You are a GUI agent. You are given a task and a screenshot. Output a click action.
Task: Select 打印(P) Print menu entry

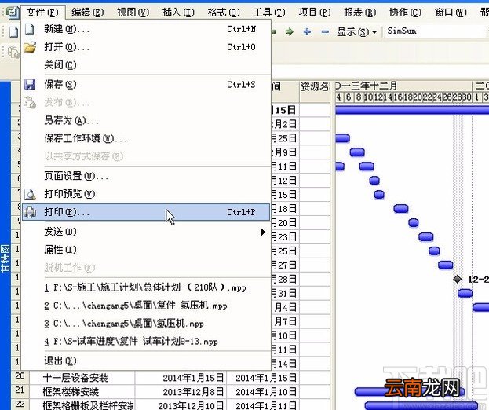click(146, 212)
